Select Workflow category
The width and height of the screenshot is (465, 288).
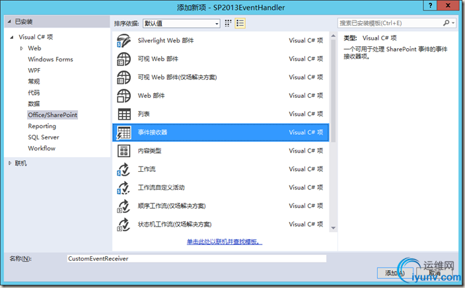(x=42, y=149)
